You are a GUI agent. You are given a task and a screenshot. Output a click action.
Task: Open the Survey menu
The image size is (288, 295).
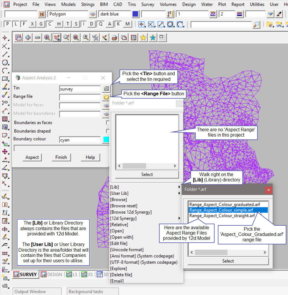click(148, 4)
